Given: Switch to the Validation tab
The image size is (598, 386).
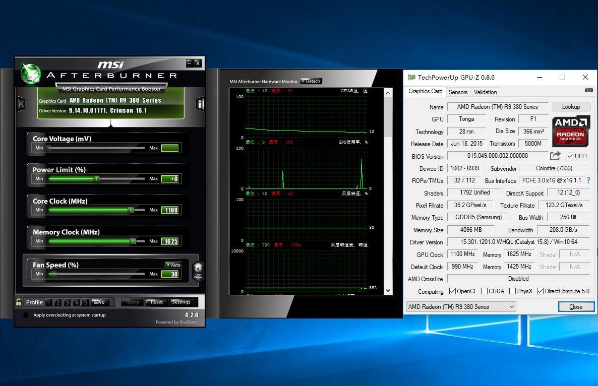Looking at the screenshot, I should 485,92.
